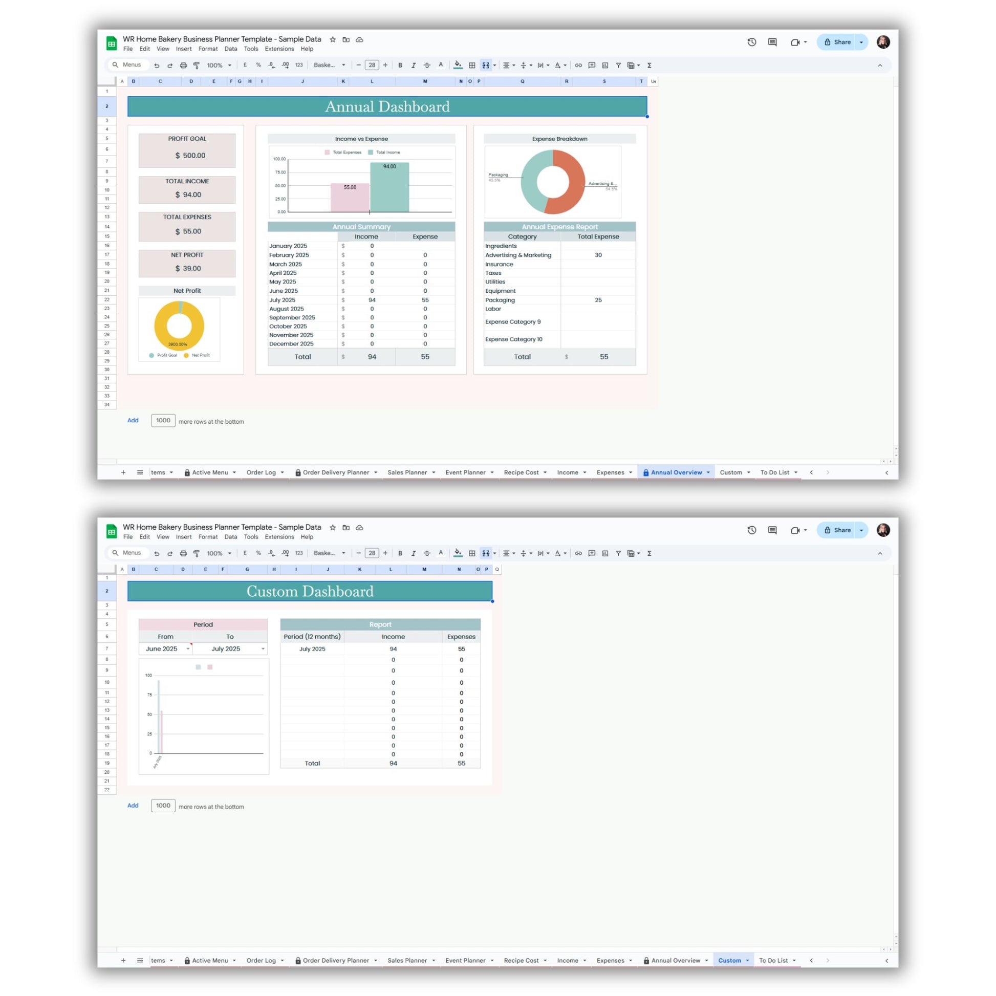Click the Share button in the top window

837,42
